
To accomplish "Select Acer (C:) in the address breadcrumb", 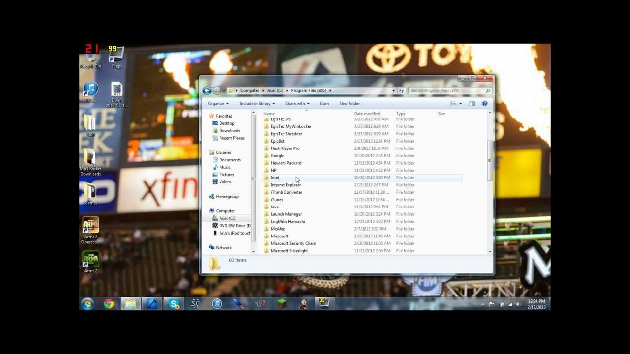I will (x=275, y=90).
